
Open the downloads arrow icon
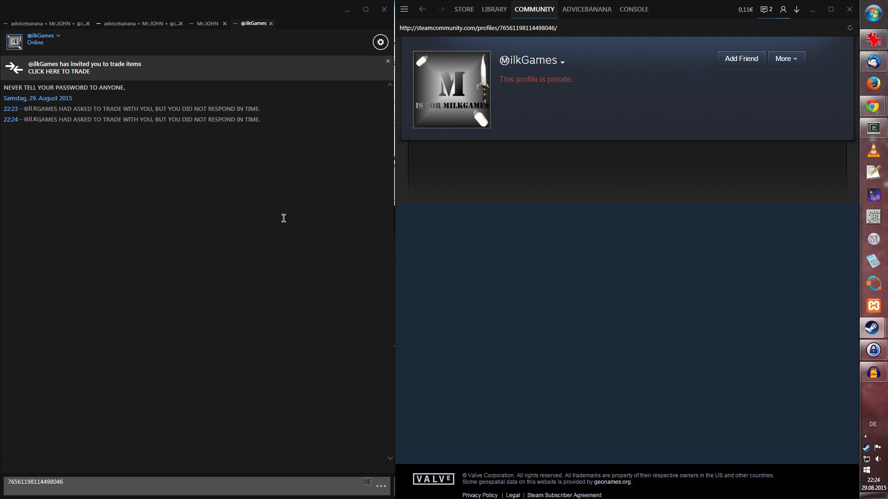[x=797, y=9]
